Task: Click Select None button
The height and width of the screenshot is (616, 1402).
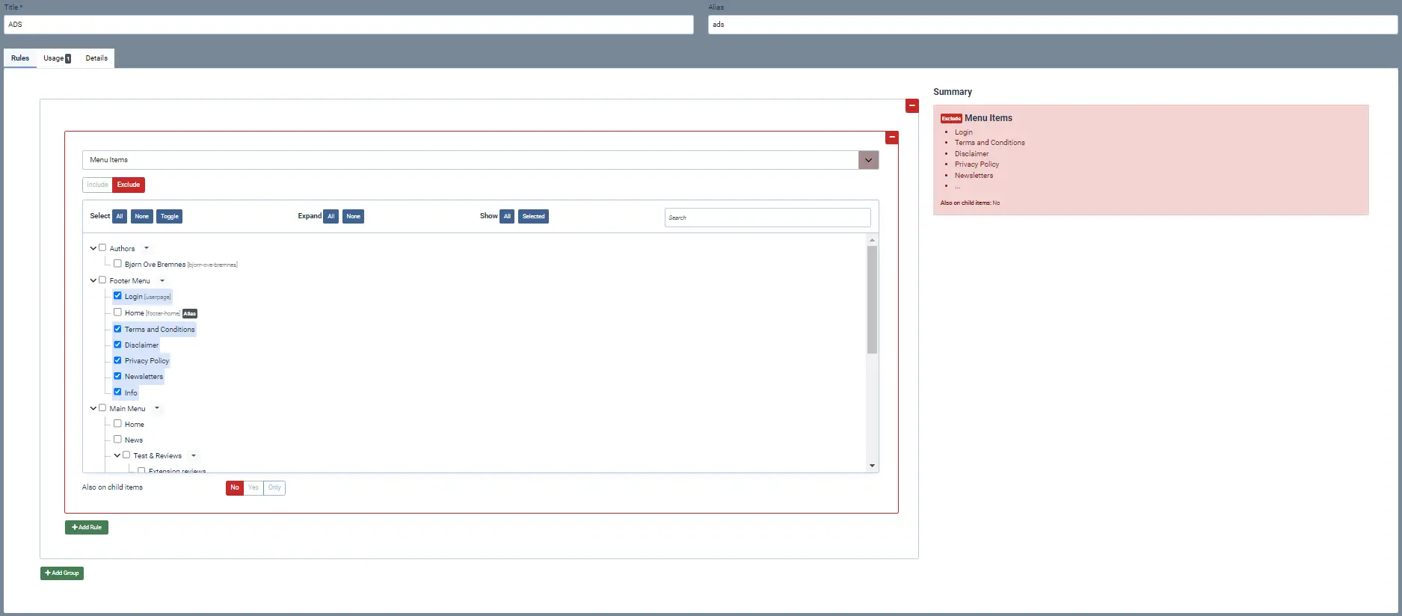Action: click(142, 216)
